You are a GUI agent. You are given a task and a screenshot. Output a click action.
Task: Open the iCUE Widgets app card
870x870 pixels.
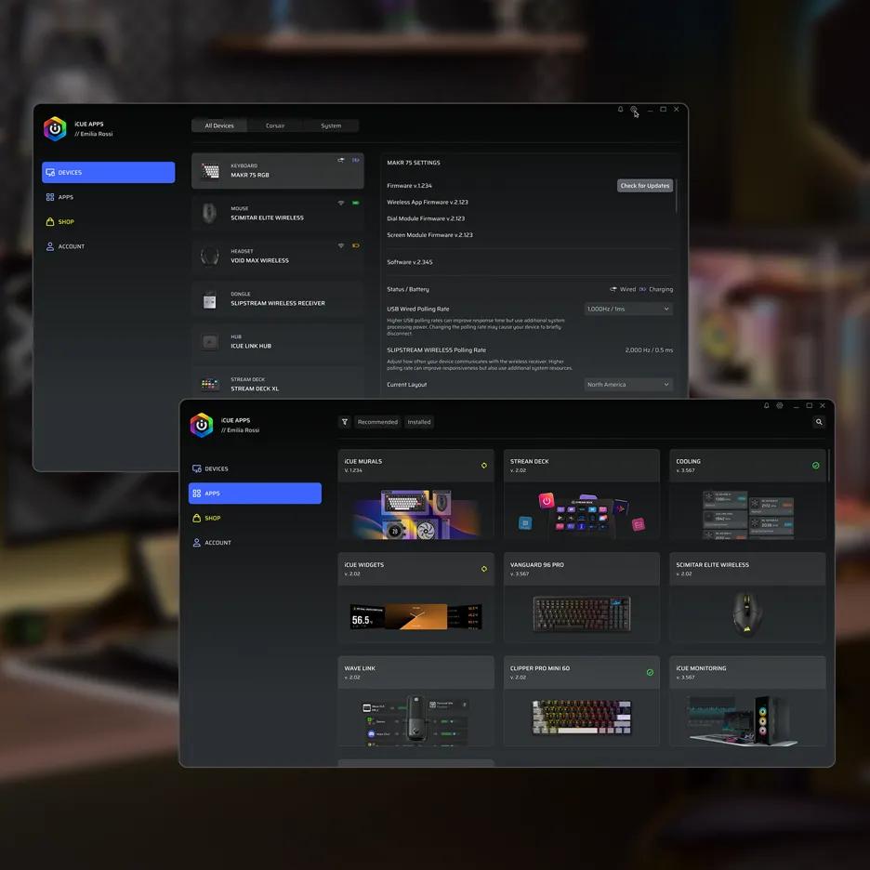[415, 598]
